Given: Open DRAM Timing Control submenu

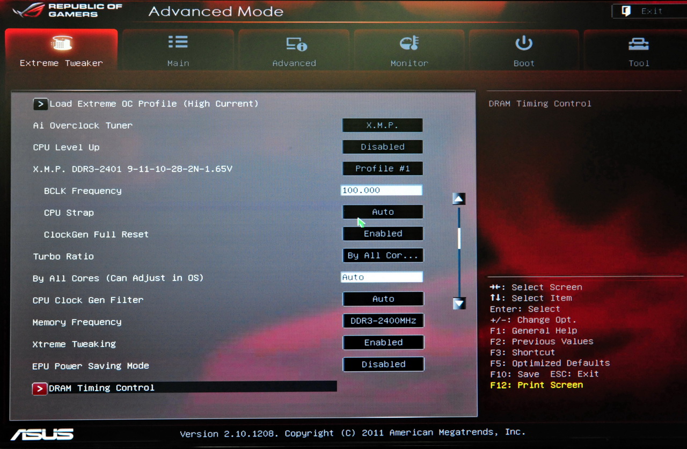Looking at the screenshot, I should click(185, 388).
